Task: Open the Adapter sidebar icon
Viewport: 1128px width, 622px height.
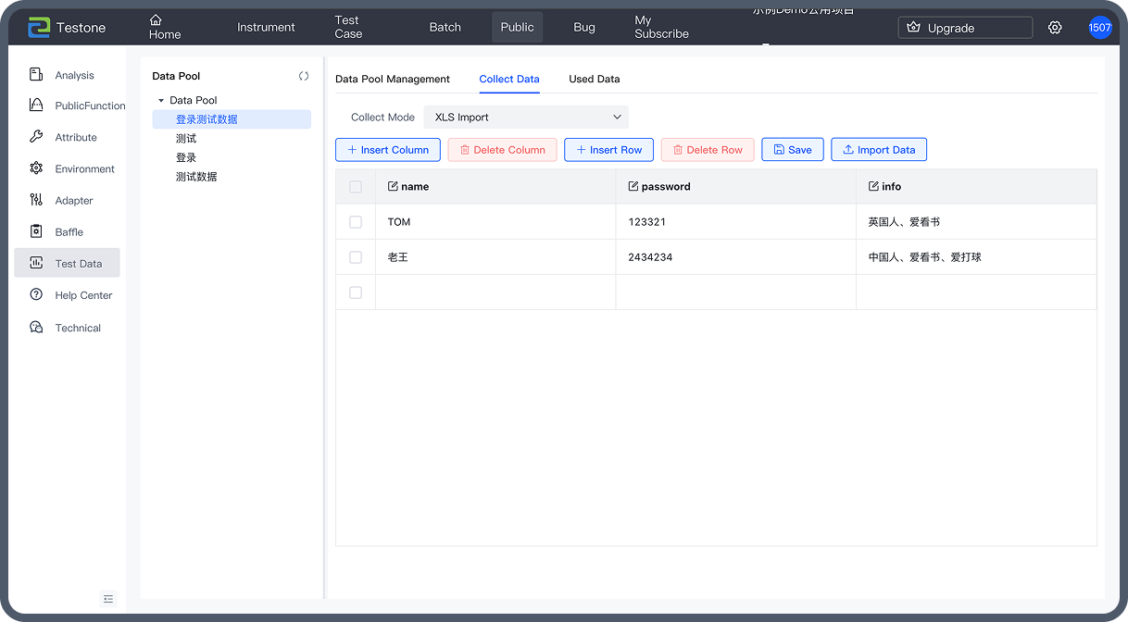Action: click(36, 200)
